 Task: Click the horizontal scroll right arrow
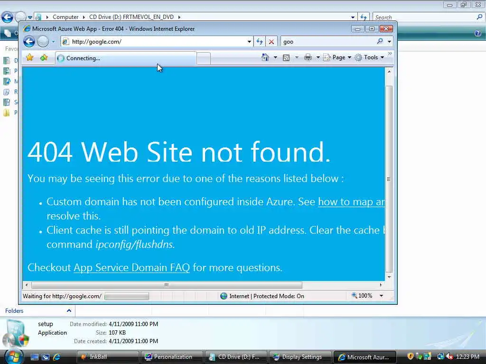coord(381,285)
